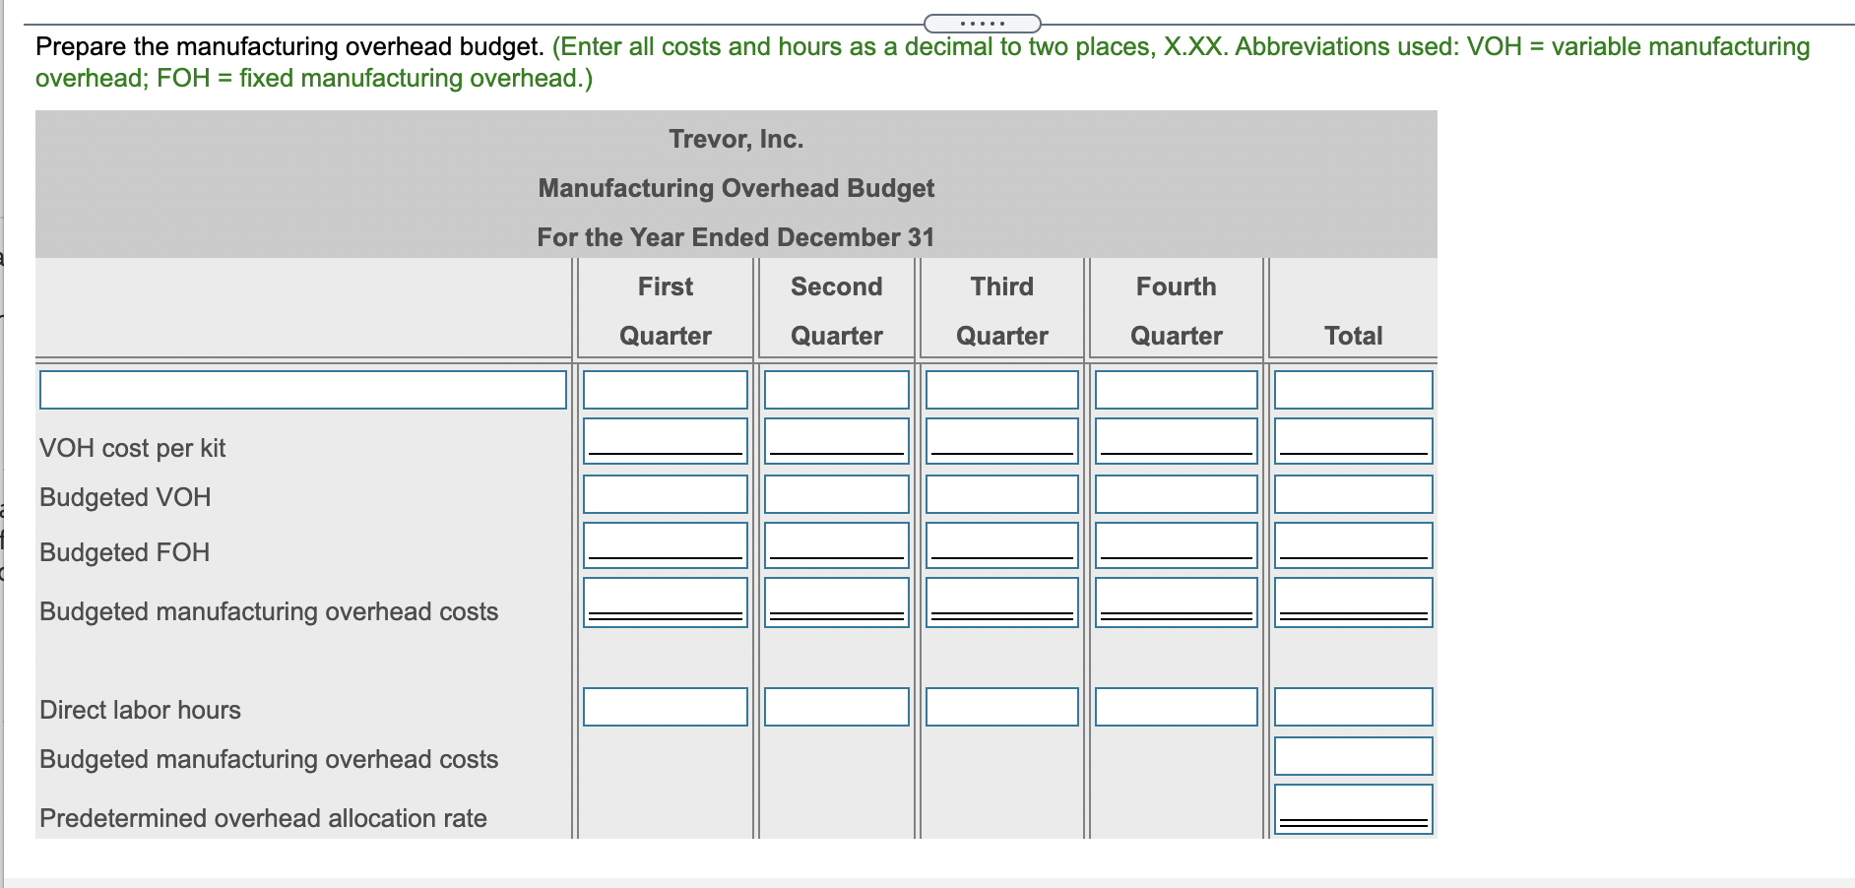Click double-underlined overhead costs Third Quarter field

[x=1002, y=603]
